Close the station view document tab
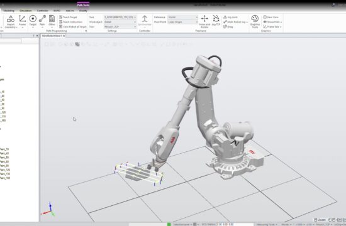The height and width of the screenshot is (226, 346). (x=64, y=36)
